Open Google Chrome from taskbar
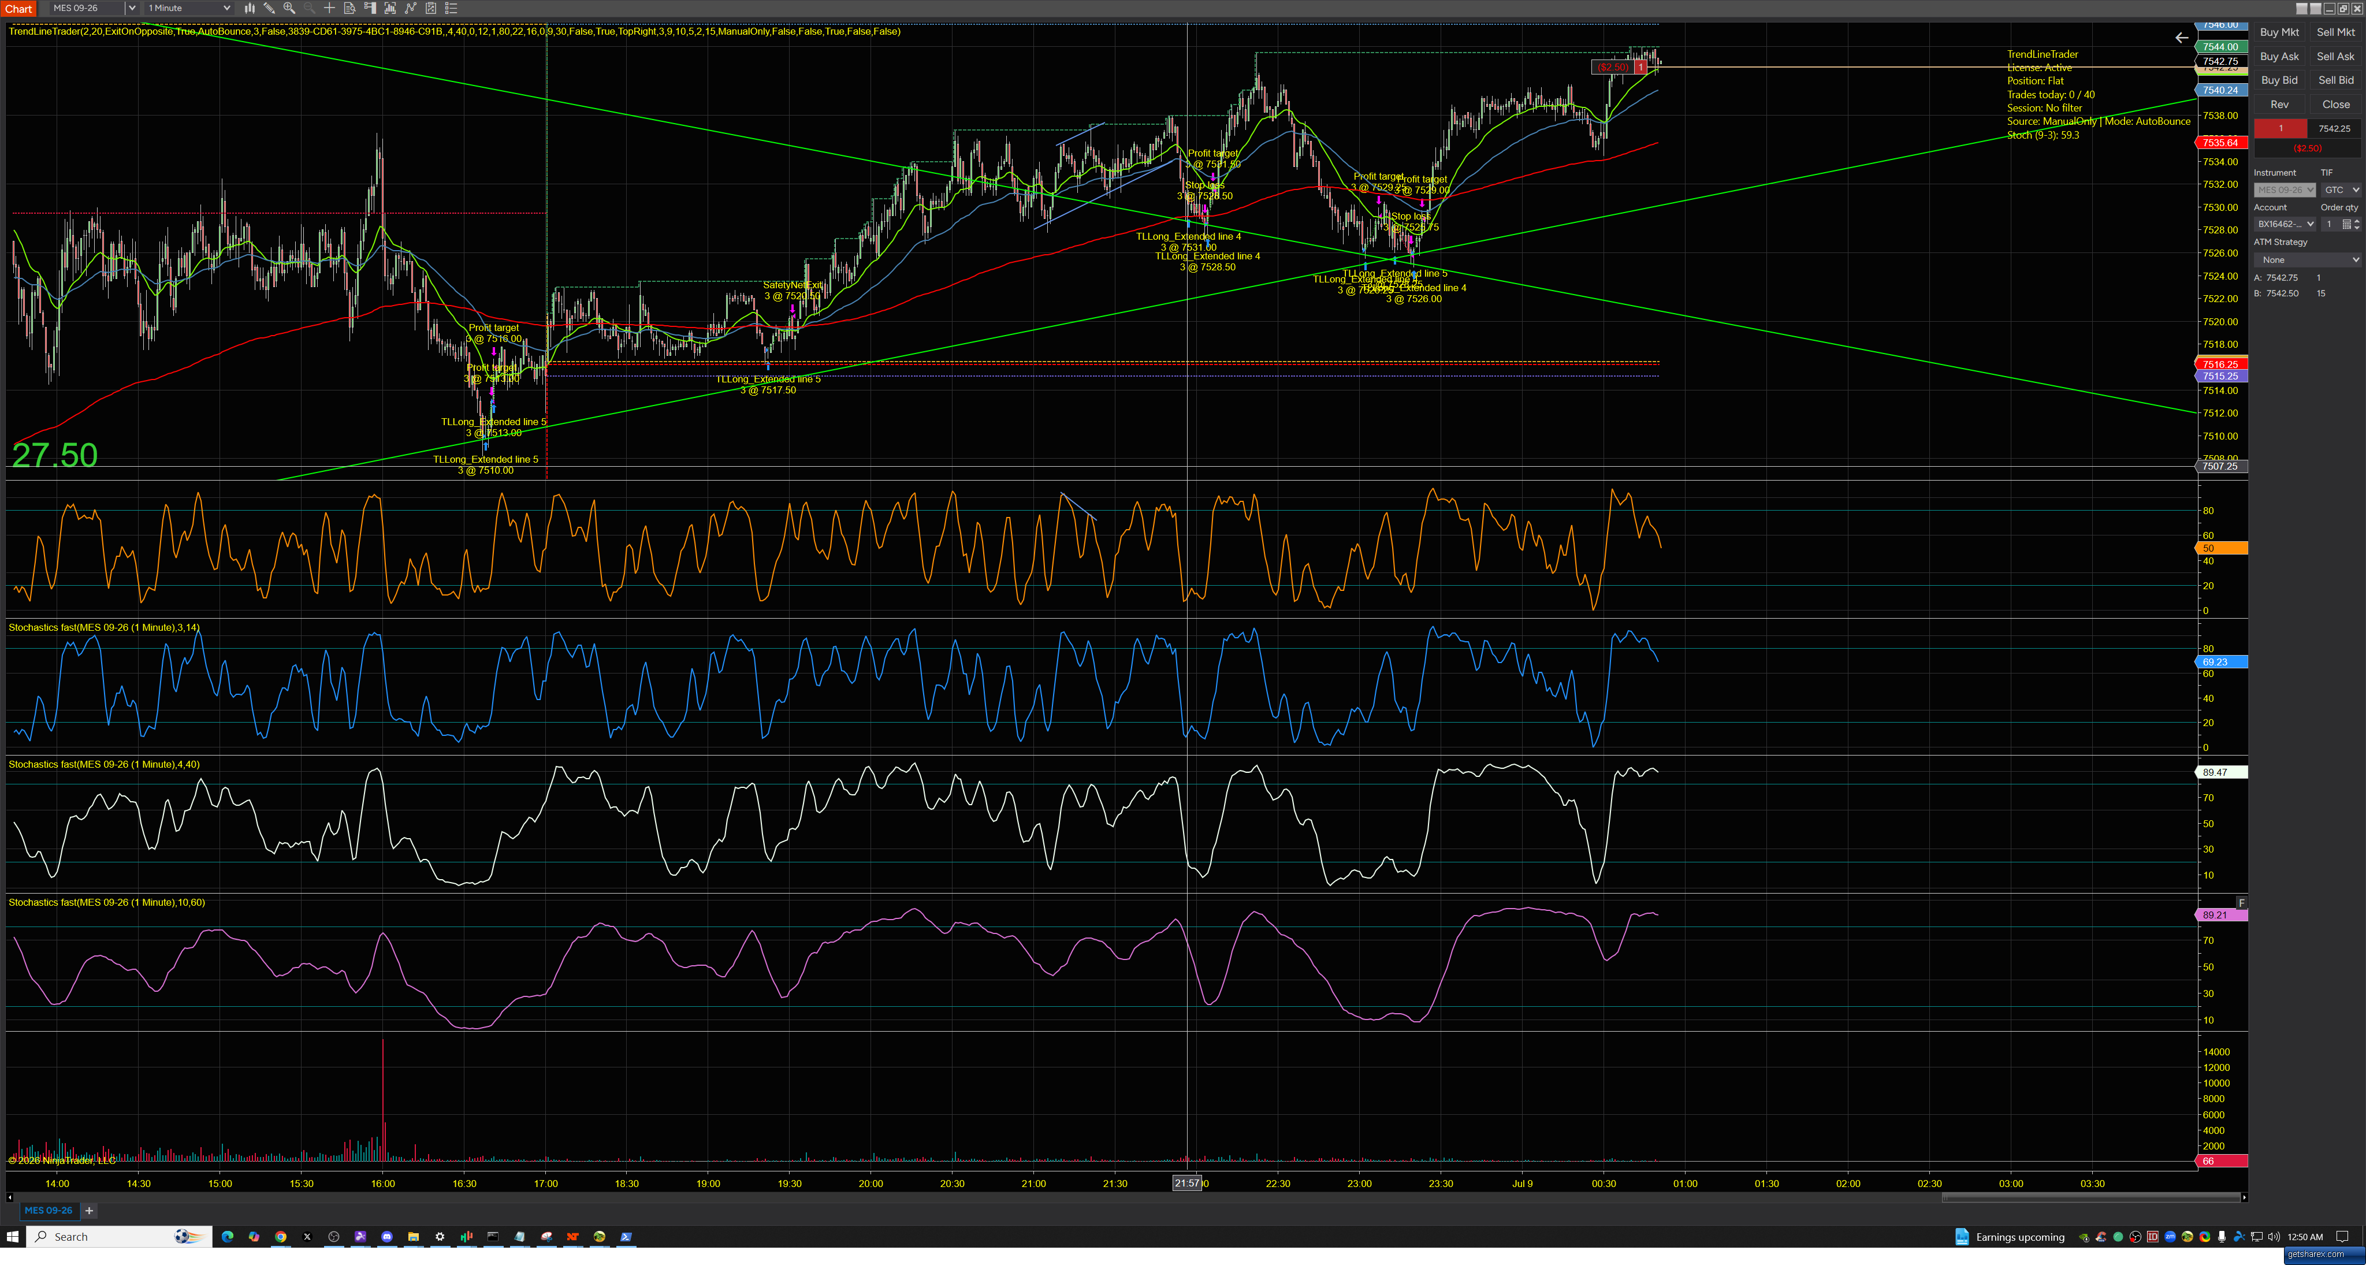Image resolution: width=2366 pixels, height=1265 pixels. [280, 1237]
